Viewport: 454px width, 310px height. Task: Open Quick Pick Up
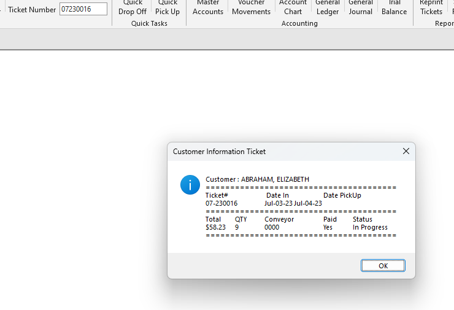167,7
